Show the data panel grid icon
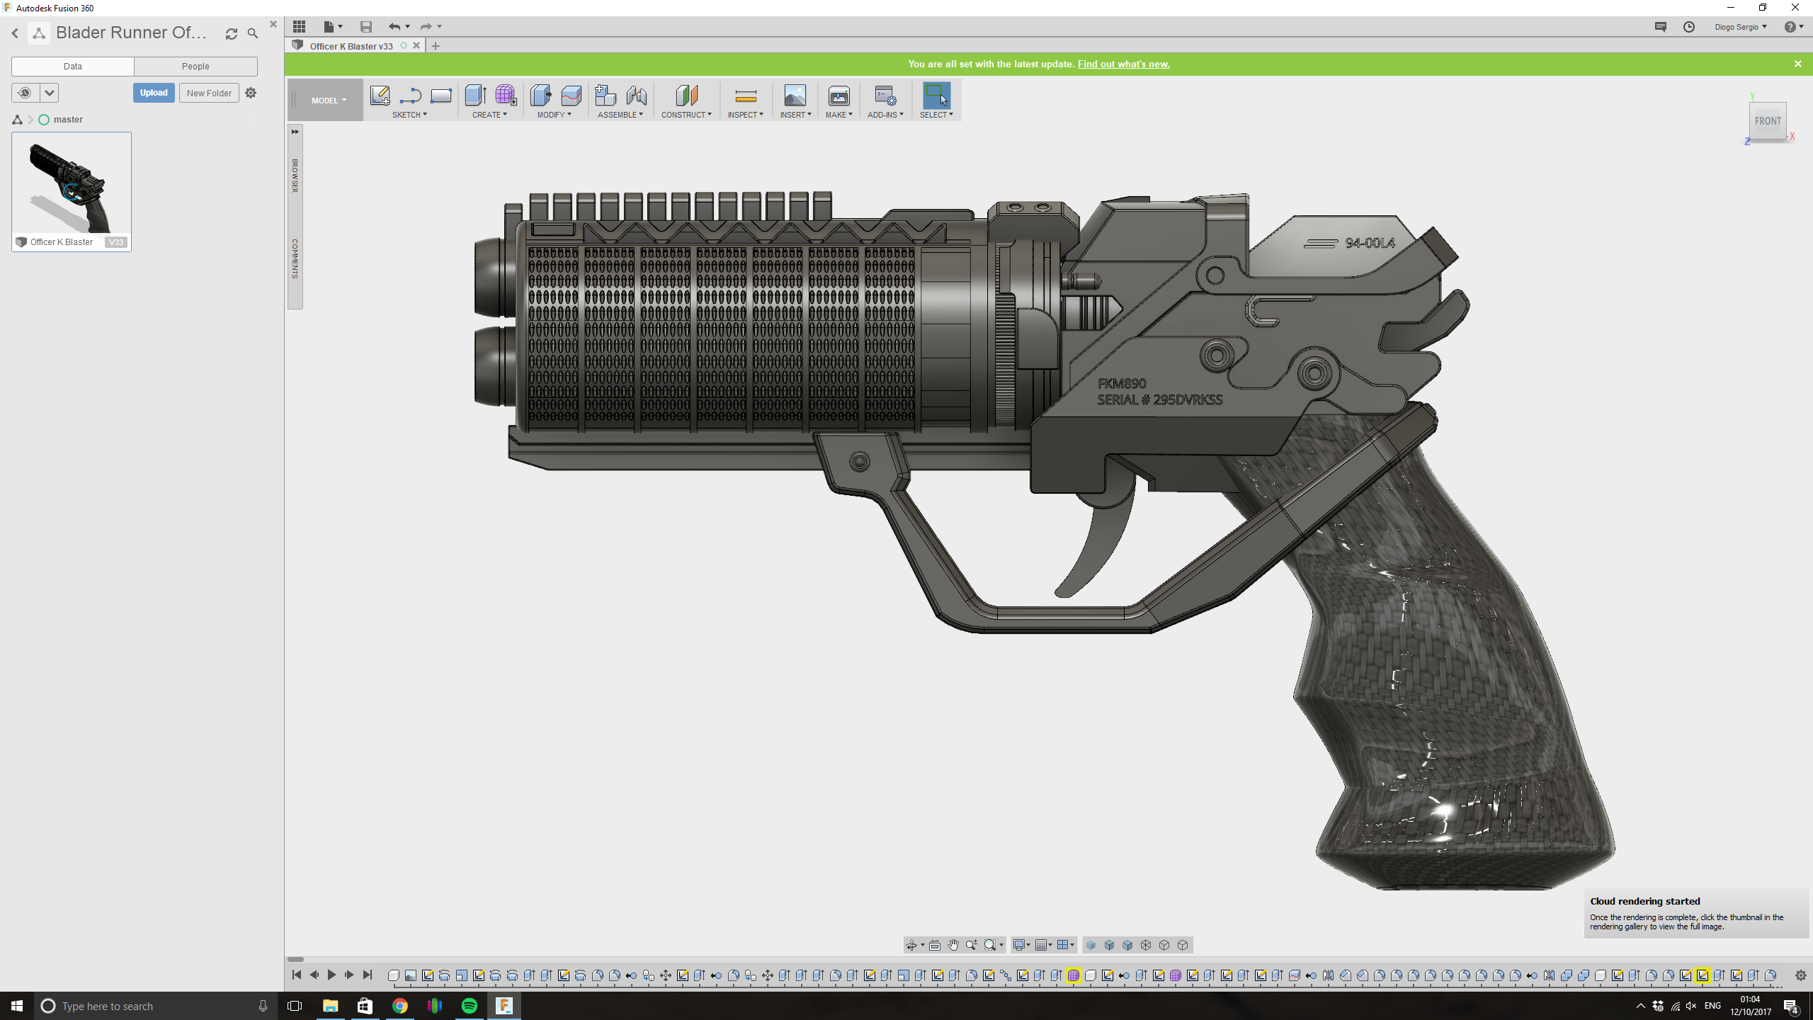Viewport: 1813px width, 1020px height. point(300,26)
